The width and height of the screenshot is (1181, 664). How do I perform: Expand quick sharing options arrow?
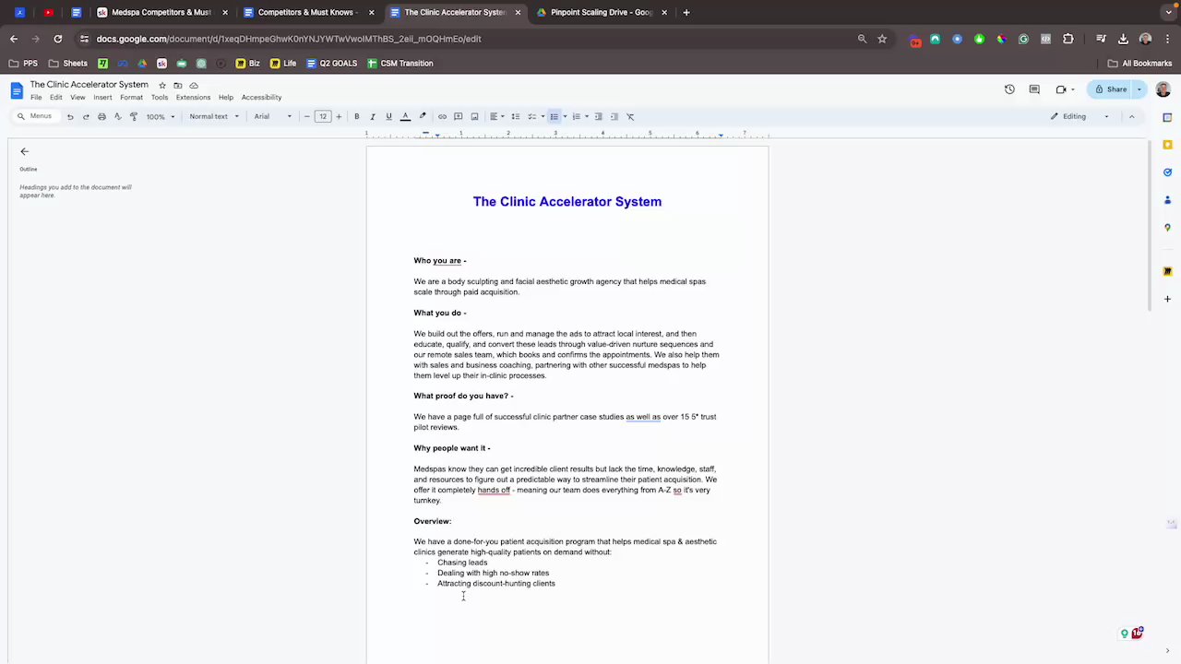click(x=1139, y=89)
